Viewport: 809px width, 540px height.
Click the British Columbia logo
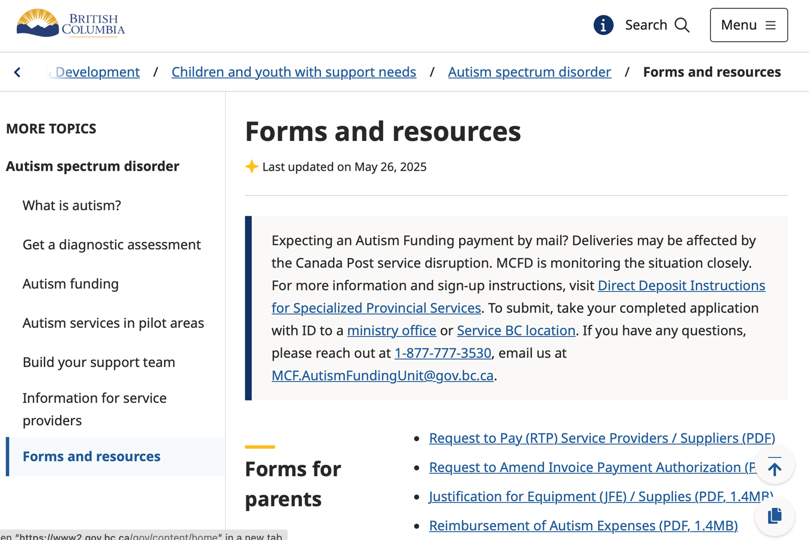[70, 24]
